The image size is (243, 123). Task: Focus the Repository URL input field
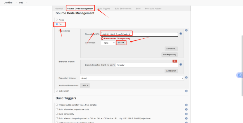point(139,34)
